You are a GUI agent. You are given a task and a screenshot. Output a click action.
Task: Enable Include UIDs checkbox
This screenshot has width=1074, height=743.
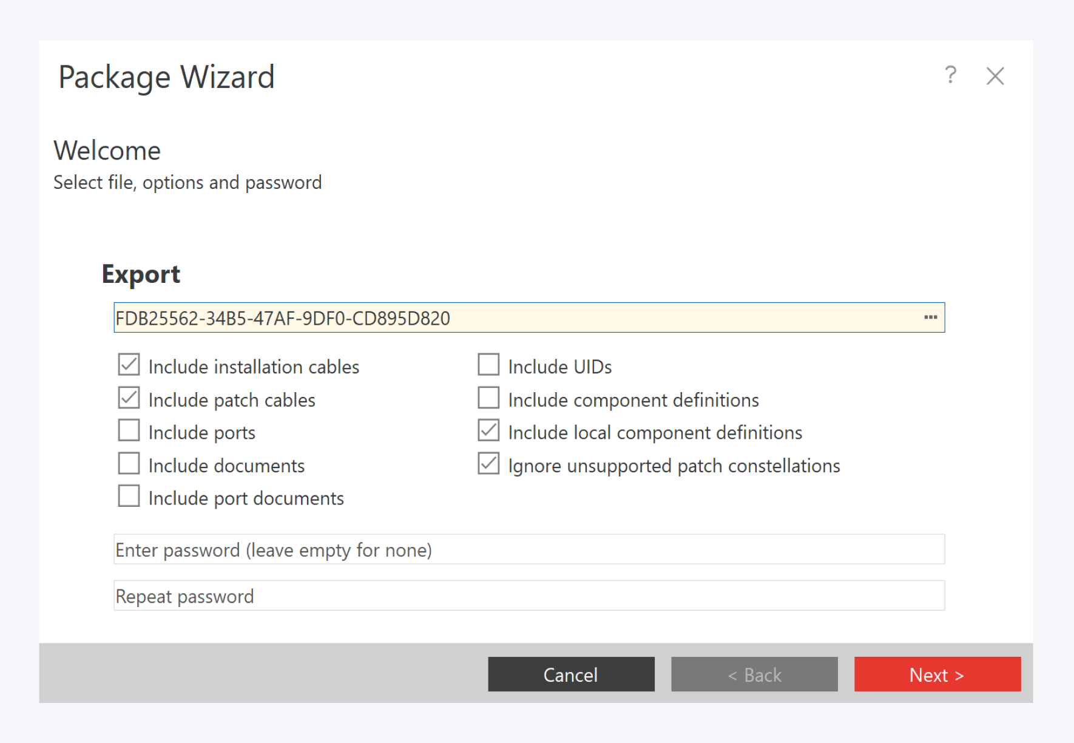pyautogui.click(x=488, y=365)
